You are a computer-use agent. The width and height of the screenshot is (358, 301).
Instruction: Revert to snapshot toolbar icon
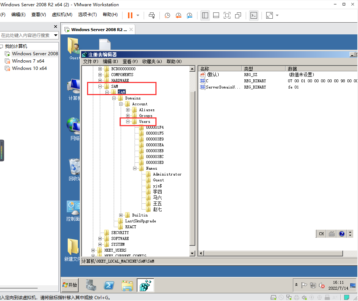[178, 15]
